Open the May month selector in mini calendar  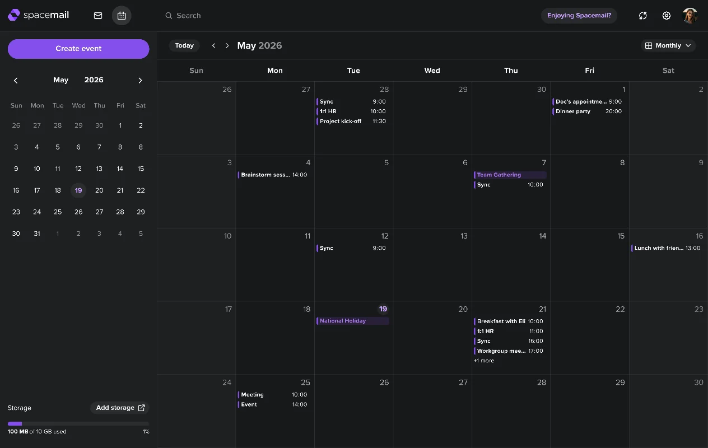(60, 80)
